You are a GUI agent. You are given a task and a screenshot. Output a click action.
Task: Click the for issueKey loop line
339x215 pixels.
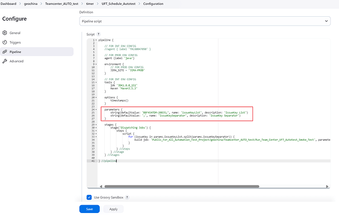click(181, 137)
